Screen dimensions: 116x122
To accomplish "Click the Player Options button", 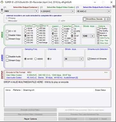I will click(x=30, y=119).
